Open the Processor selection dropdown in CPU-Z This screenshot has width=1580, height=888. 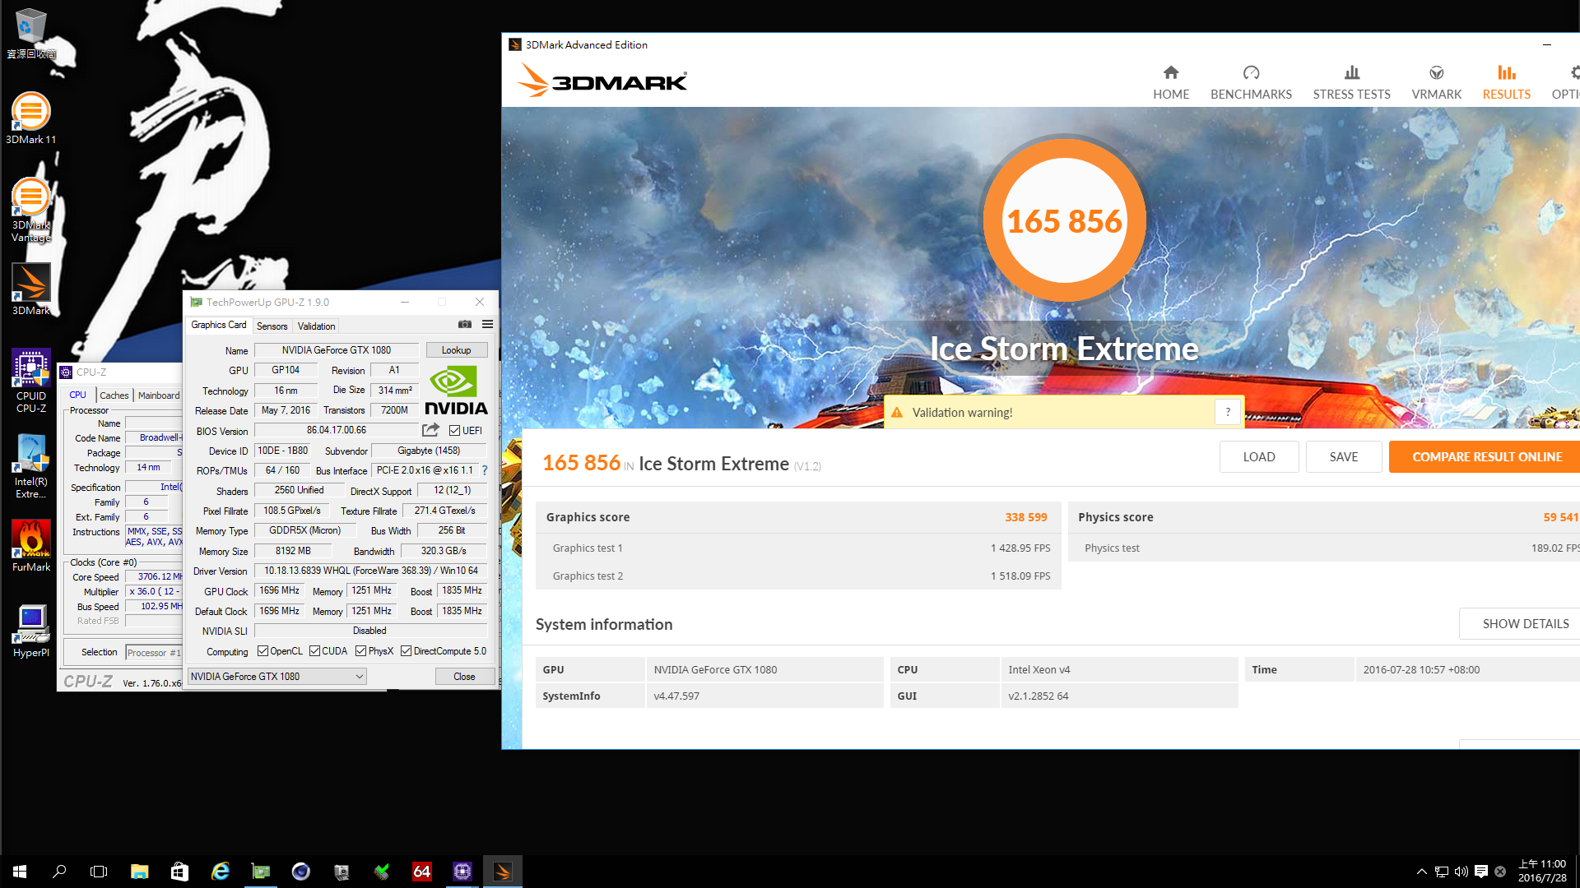(153, 653)
